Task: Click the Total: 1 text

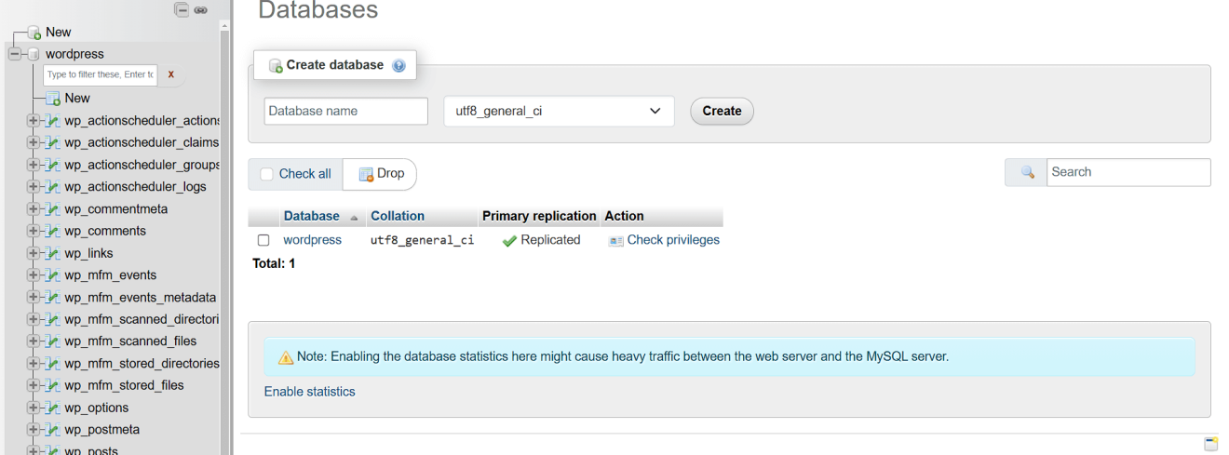Action: pos(274,263)
